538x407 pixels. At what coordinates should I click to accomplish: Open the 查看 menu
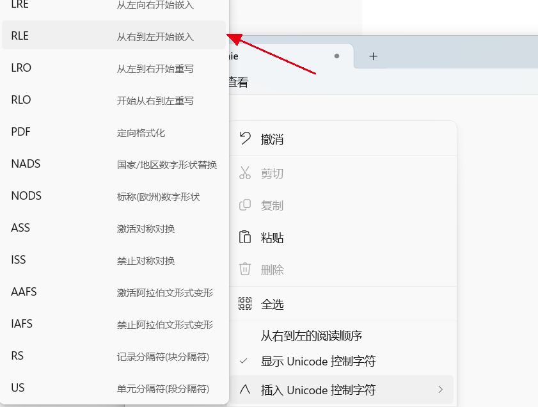[237, 82]
